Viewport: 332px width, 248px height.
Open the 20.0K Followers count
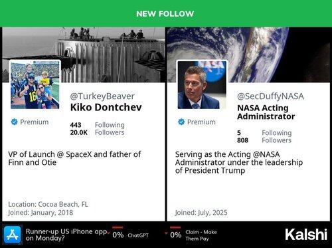98,132
